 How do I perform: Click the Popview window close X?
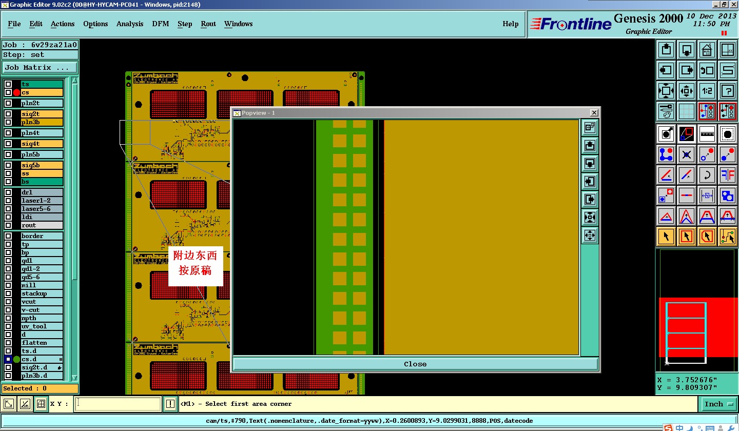pos(594,113)
